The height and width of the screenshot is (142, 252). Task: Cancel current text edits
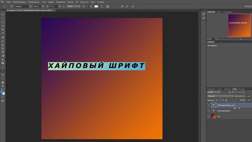pyautogui.click(x=122, y=6)
